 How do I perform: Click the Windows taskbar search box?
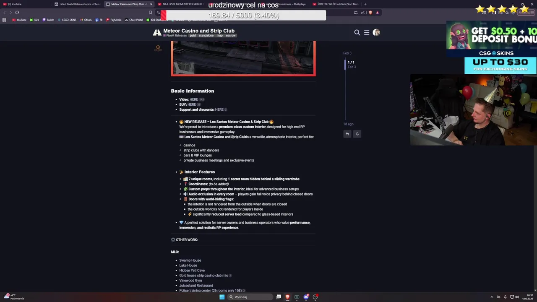point(250,297)
